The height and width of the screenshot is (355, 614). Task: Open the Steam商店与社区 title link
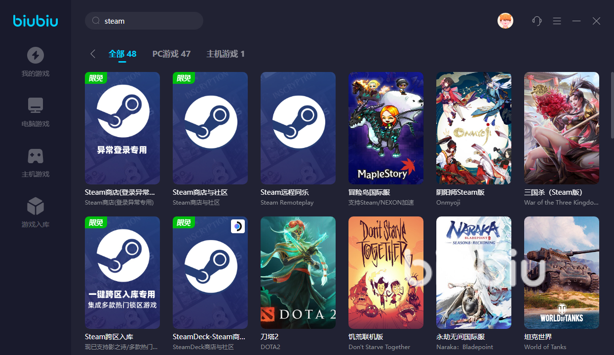click(200, 192)
